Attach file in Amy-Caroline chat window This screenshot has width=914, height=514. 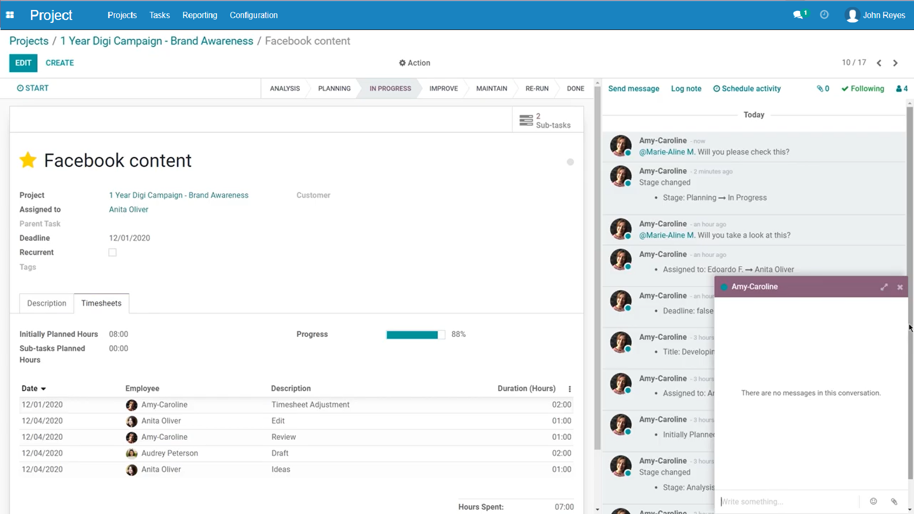894,501
